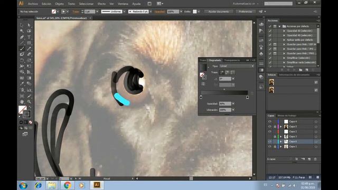The width and height of the screenshot is (338, 190).
Task: Switch to the Transparencia tab
Action: [x=232, y=60]
